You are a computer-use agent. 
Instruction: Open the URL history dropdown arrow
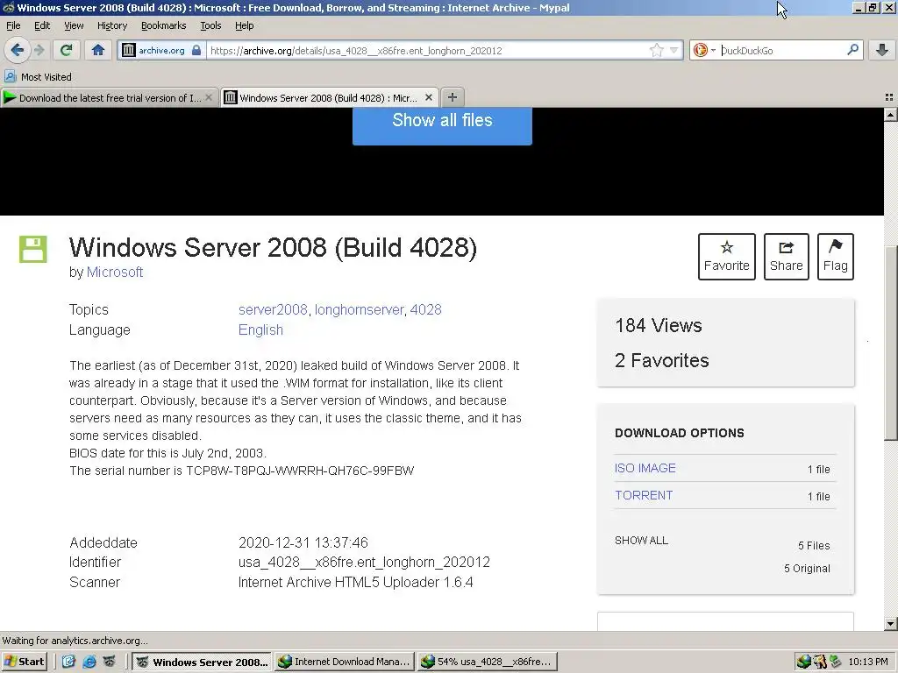click(x=674, y=50)
